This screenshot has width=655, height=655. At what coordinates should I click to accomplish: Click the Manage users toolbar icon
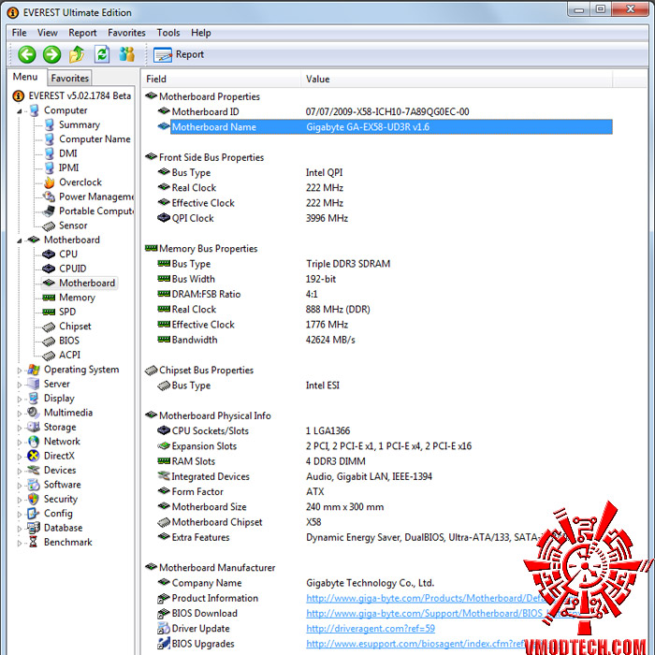[126, 54]
